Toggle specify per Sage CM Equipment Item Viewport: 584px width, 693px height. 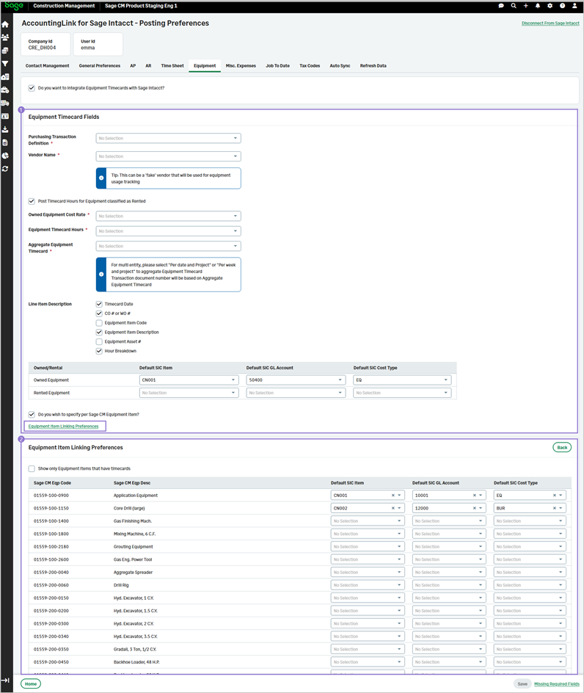pyautogui.click(x=32, y=415)
